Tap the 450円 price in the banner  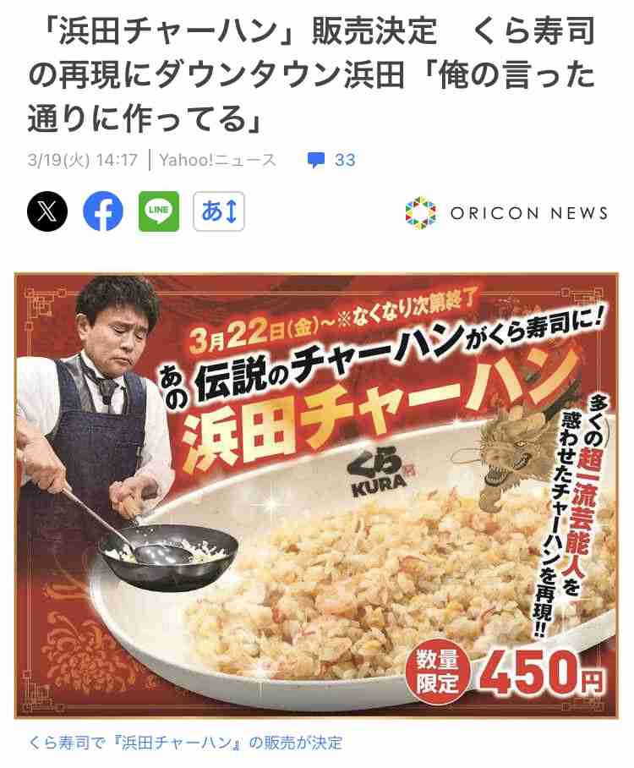(542, 677)
